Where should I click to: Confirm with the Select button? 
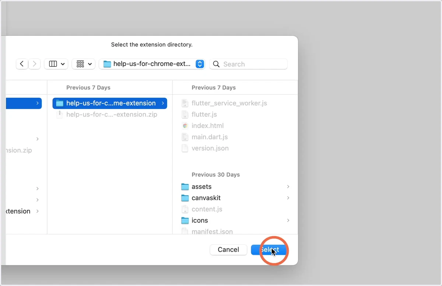[x=269, y=250]
